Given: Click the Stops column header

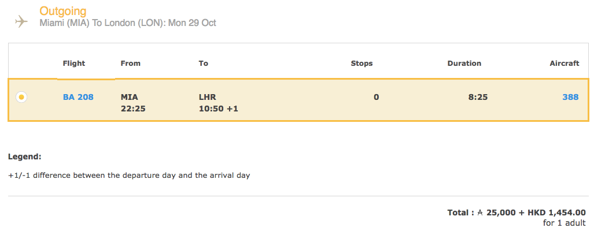Looking at the screenshot, I should pos(361,64).
